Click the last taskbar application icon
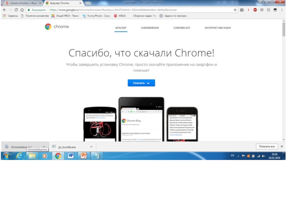Image resolution: width=288 pixels, height=216 pixels. click(x=96, y=156)
